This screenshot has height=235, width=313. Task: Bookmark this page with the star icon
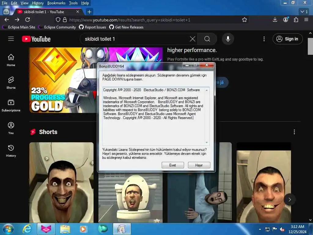coord(245,20)
